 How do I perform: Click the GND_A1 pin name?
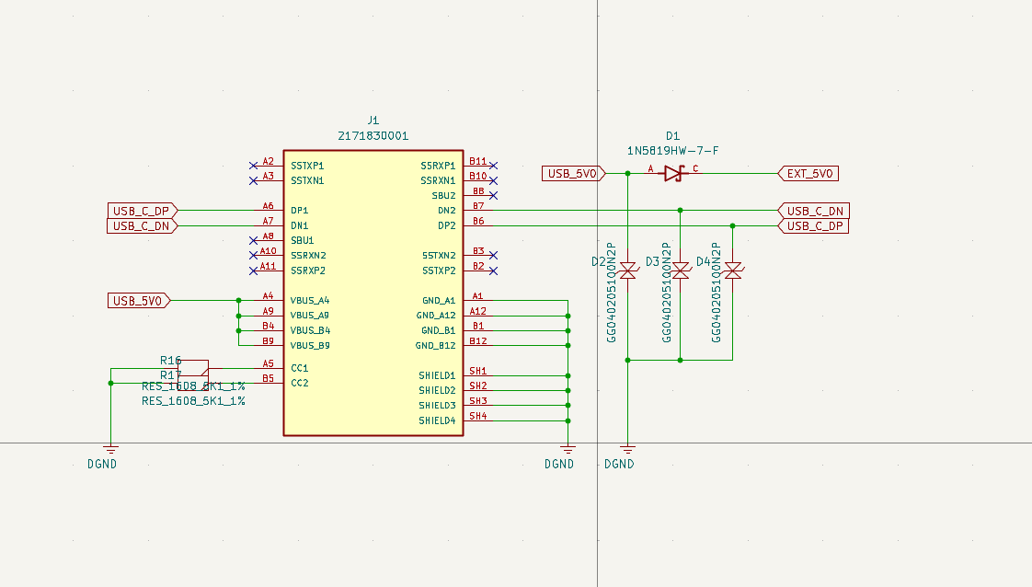click(x=439, y=301)
